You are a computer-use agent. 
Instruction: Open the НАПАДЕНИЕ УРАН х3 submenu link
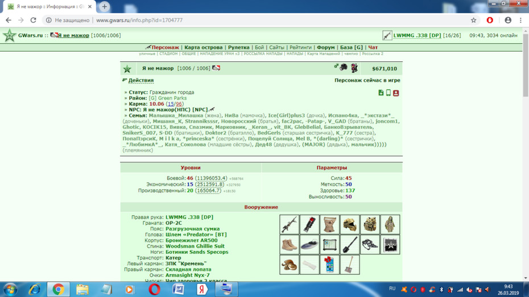(220, 54)
